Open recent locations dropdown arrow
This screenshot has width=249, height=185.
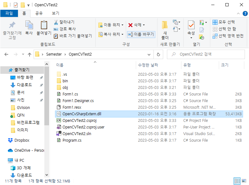point(23,54)
